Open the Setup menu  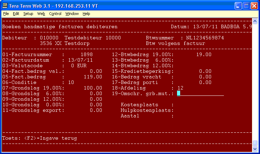coord(28,14)
